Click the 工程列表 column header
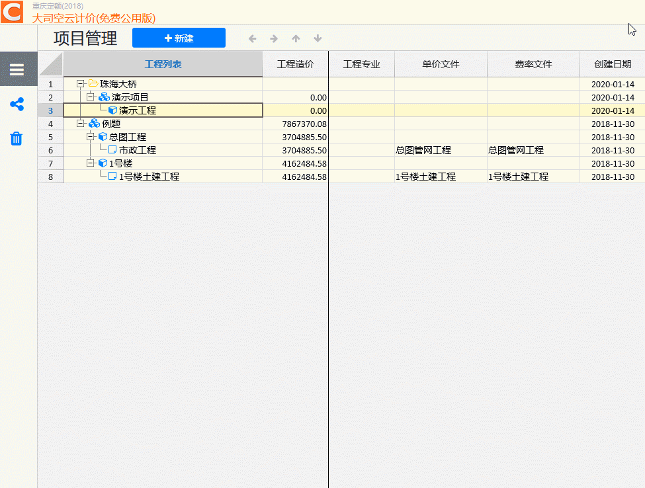 [x=163, y=64]
